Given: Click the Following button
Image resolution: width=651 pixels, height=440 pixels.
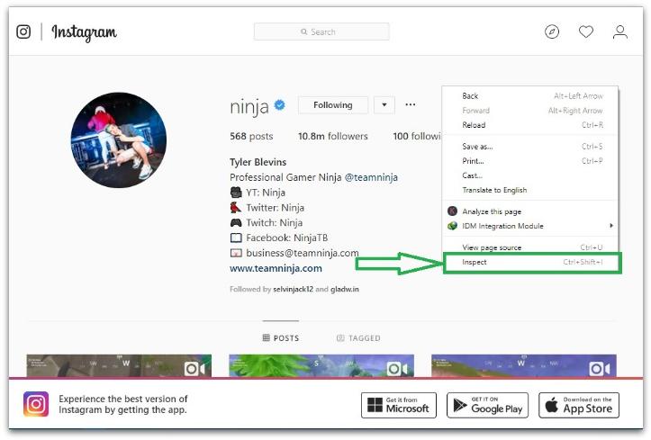Looking at the screenshot, I should (x=333, y=105).
